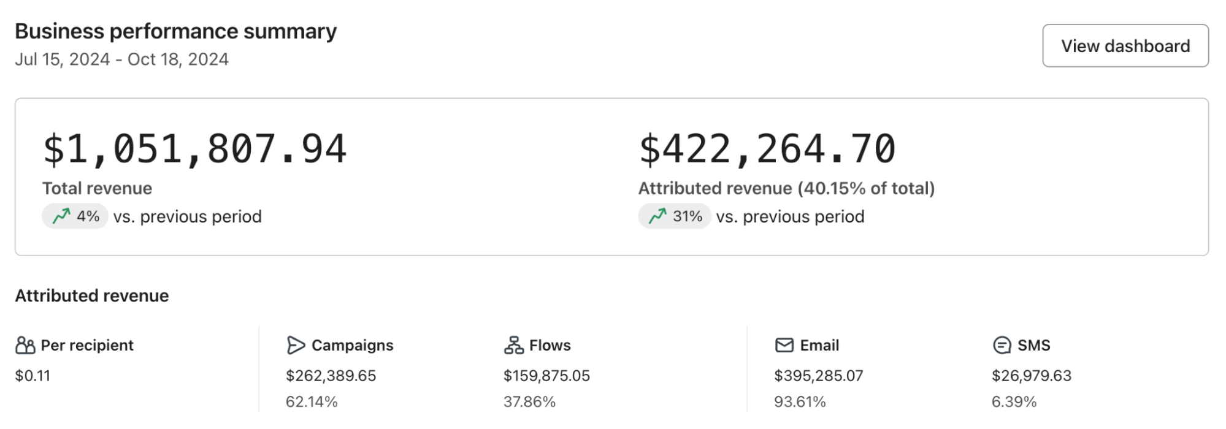Open the View dashboard button
The width and height of the screenshot is (1226, 429).
1125,46
